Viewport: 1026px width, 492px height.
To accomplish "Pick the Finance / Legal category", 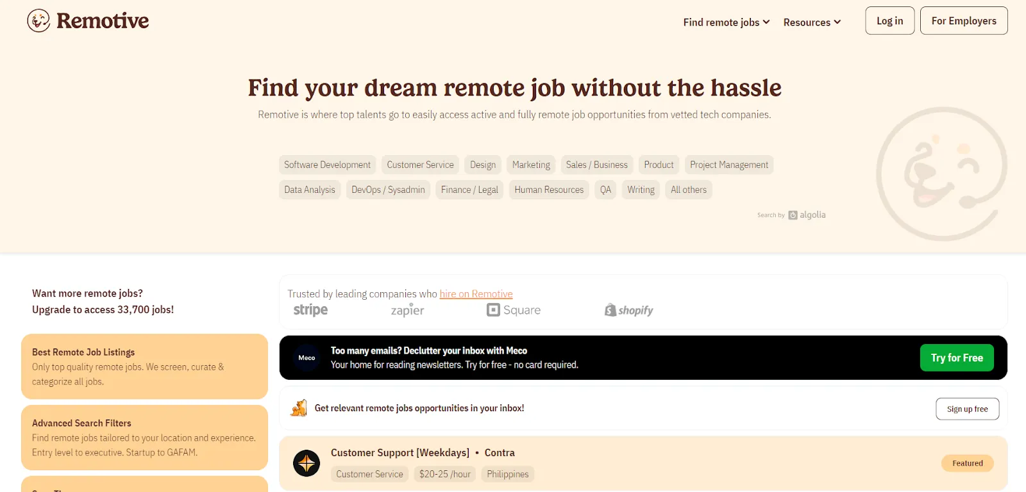I will point(469,190).
